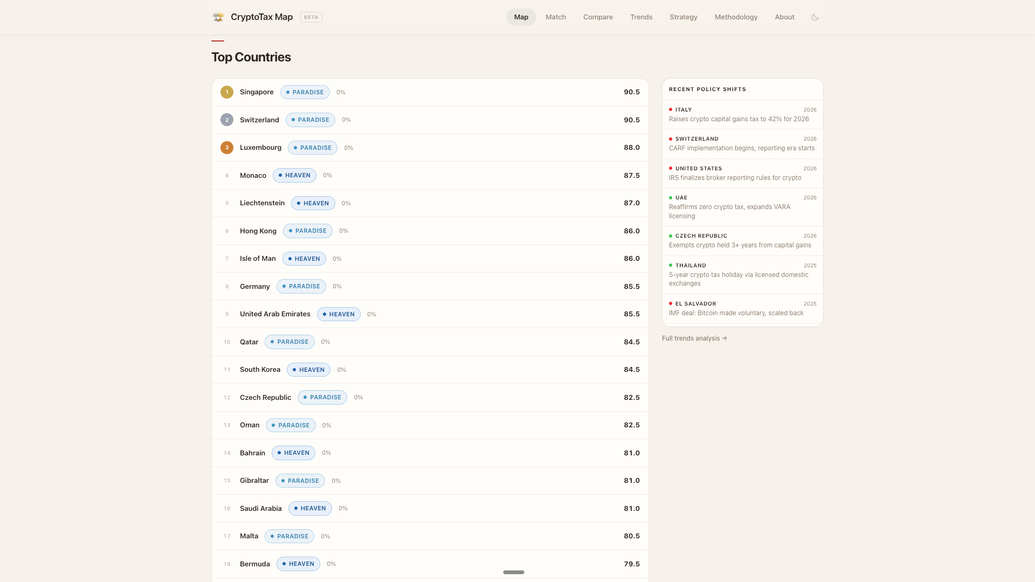This screenshot has height=582, width=1035.
Task: Click United Arab Emirates HEAVEN badge
Action: coord(339,314)
